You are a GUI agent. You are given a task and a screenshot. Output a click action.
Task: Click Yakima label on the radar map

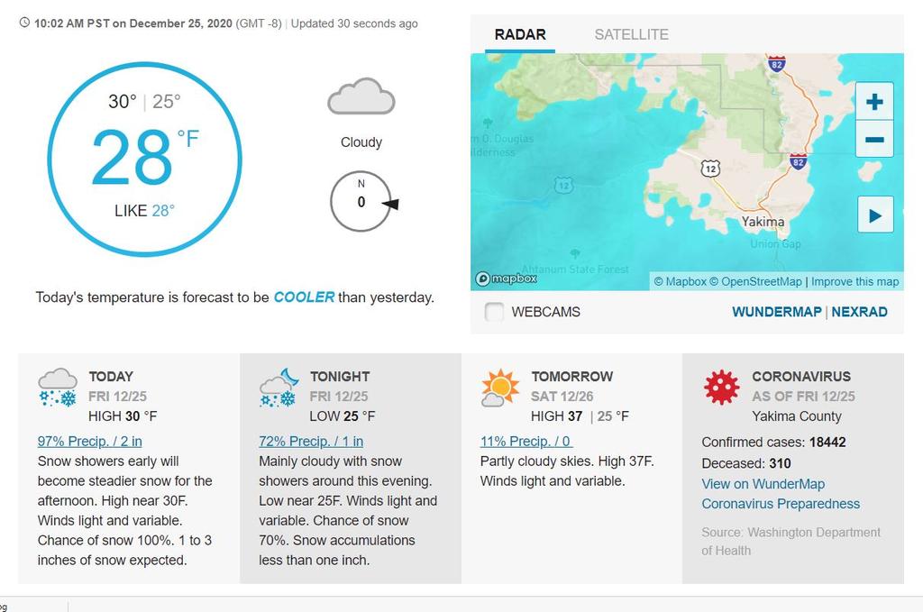point(763,222)
